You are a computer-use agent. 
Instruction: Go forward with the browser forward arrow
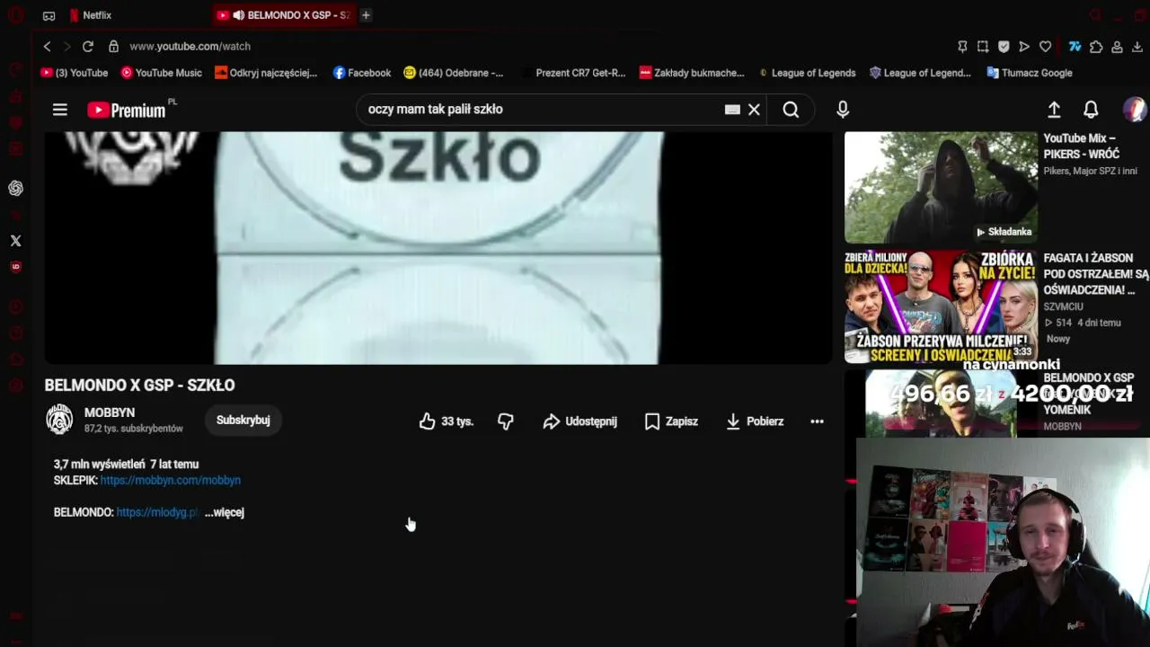(x=66, y=47)
